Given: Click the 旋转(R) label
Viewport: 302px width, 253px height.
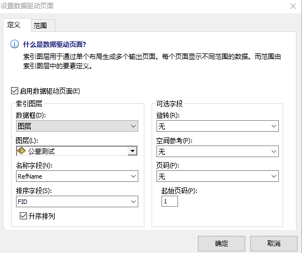Looking at the screenshot, I should click(168, 115).
